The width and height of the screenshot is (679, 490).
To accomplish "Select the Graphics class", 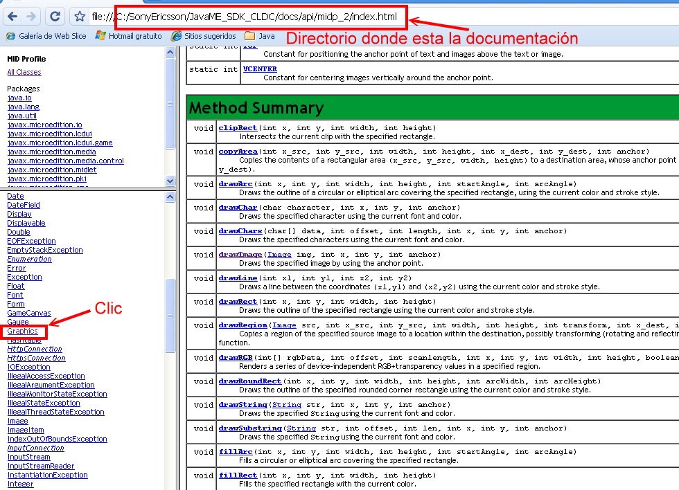I will (x=22, y=332).
